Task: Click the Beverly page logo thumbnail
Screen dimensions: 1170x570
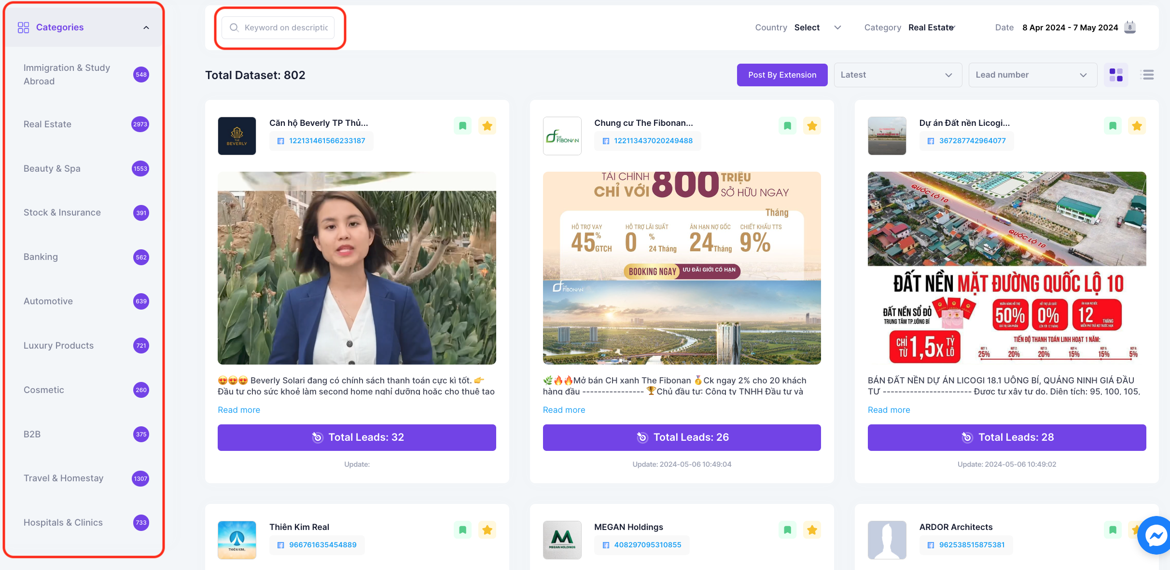Action: click(x=237, y=136)
